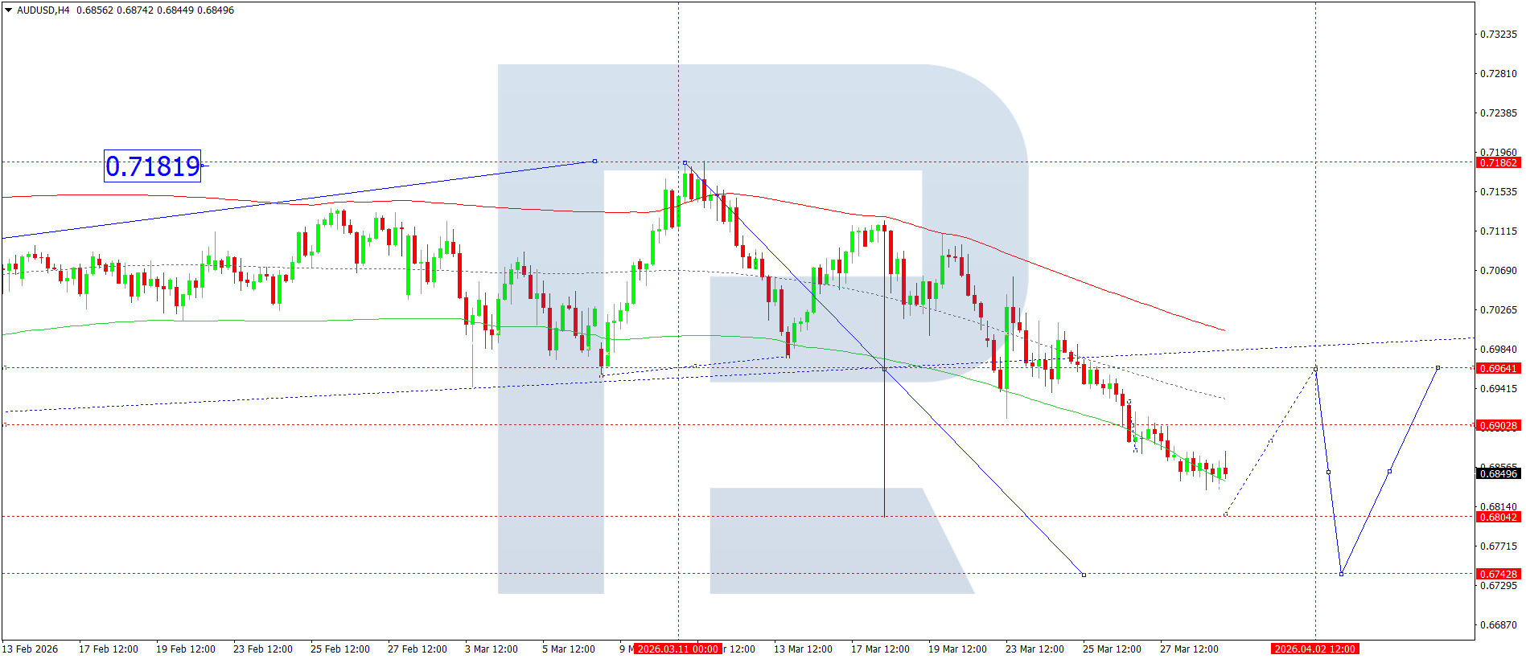The height and width of the screenshot is (659, 1526).
Task: Select the 27 Mar 12:00 time axis label
Action: [x=1188, y=649]
